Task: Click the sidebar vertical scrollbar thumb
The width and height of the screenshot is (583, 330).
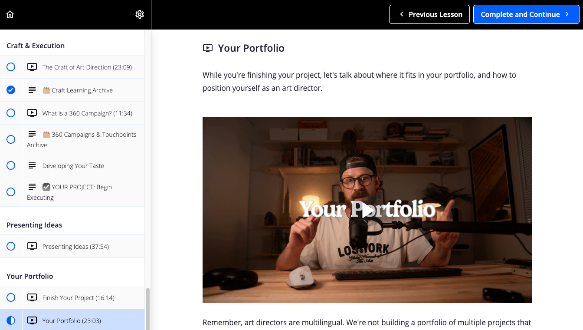Action: (x=147, y=308)
